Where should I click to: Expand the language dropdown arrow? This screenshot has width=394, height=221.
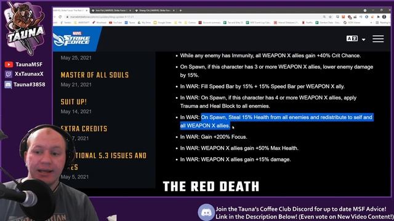tap(363, 39)
